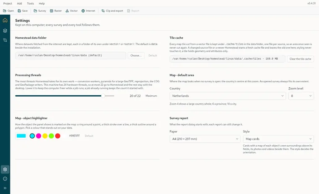Open the Add menu
This screenshot has width=319, height=194.
(x=20, y=3)
